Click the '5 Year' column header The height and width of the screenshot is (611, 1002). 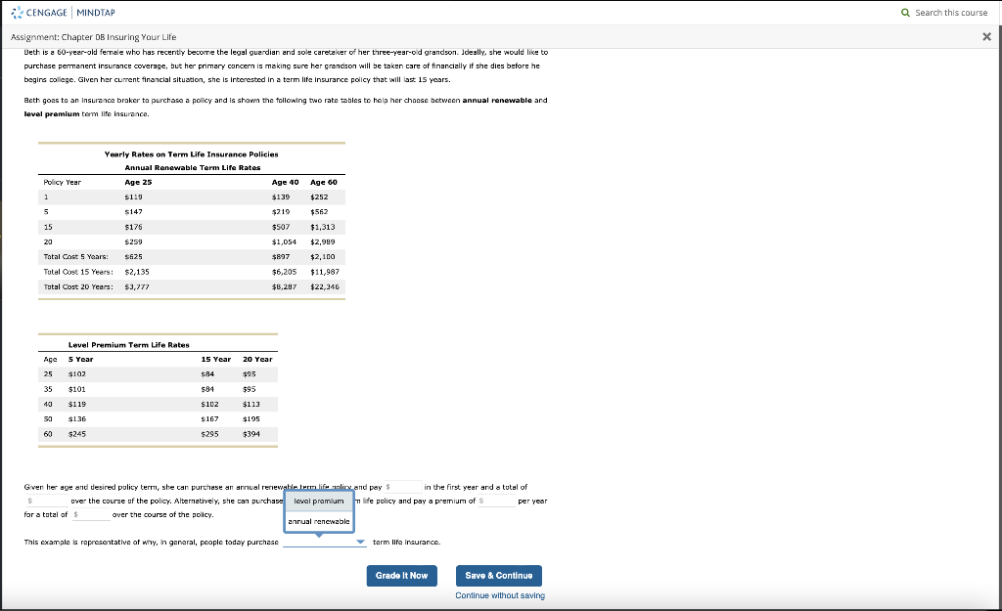coord(80,359)
